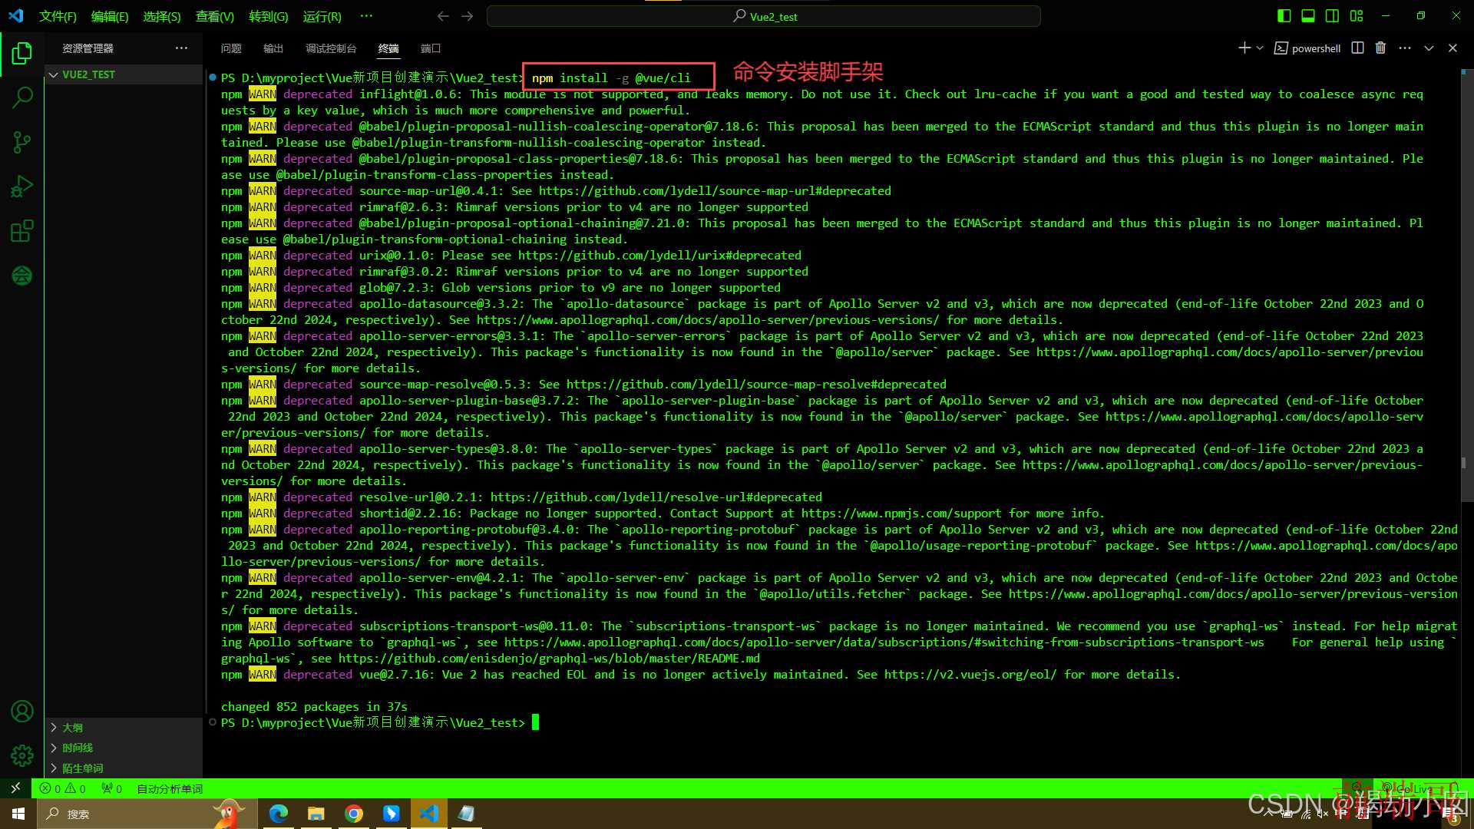Toggle the bottom panel layout

[1308, 16]
